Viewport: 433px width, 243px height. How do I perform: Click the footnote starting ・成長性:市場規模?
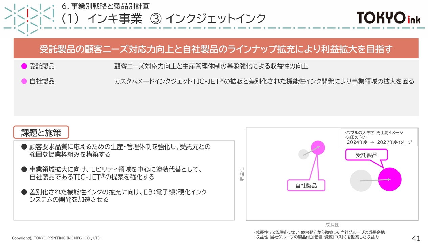pyautogui.click(x=319, y=232)
